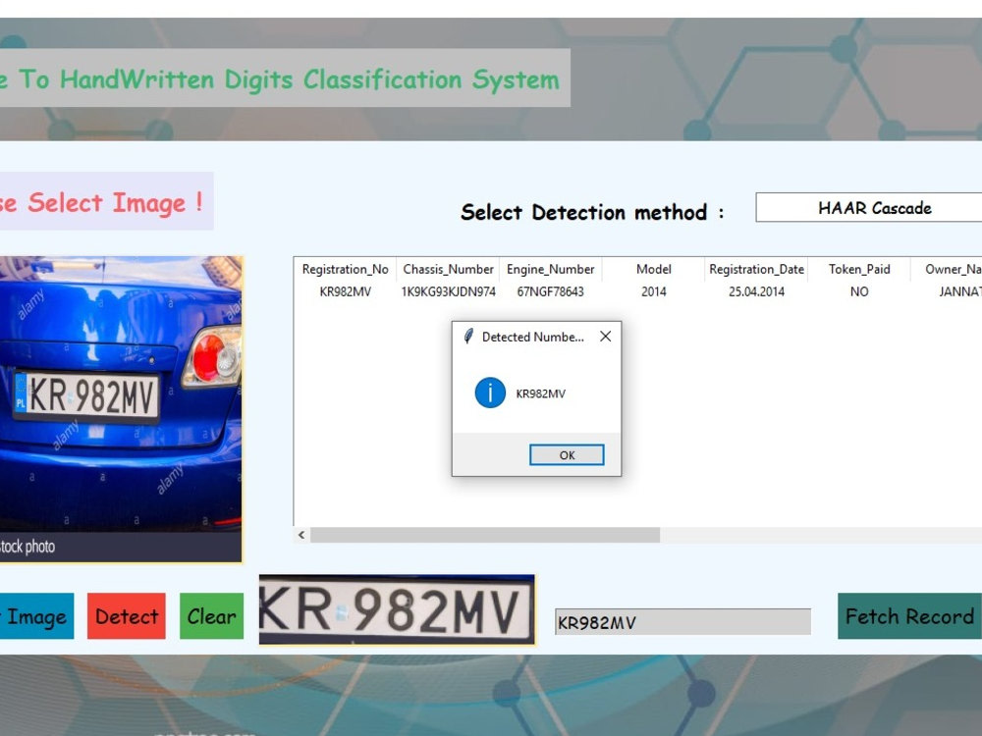Select engine cell 67NGF78643
Viewport: 982px width, 736px height.
click(x=551, y=291)
